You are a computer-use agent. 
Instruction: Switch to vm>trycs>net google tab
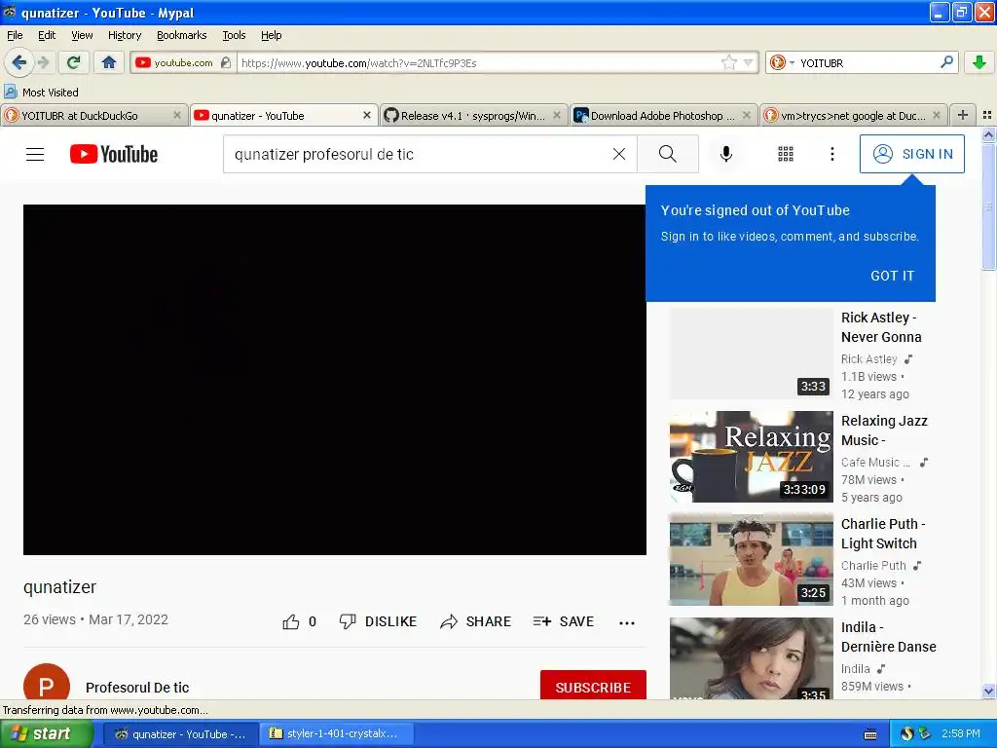[852, 116]
